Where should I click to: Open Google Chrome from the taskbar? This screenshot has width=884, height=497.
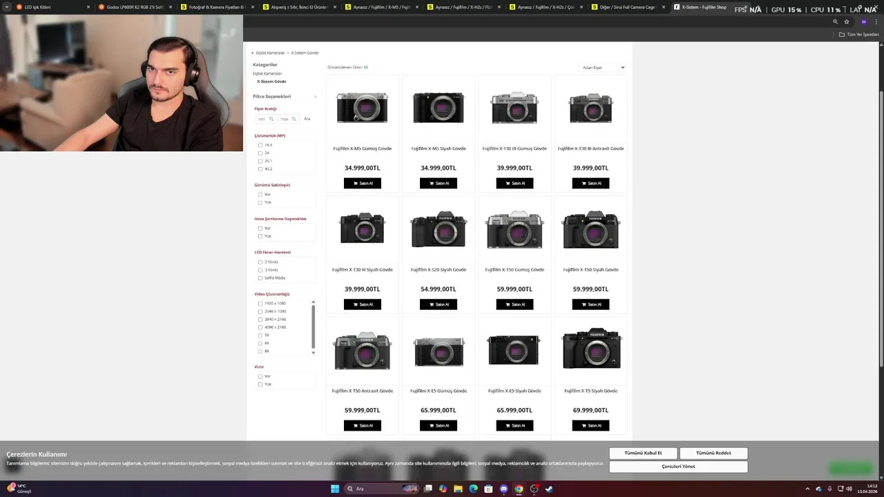click(519, 489)
